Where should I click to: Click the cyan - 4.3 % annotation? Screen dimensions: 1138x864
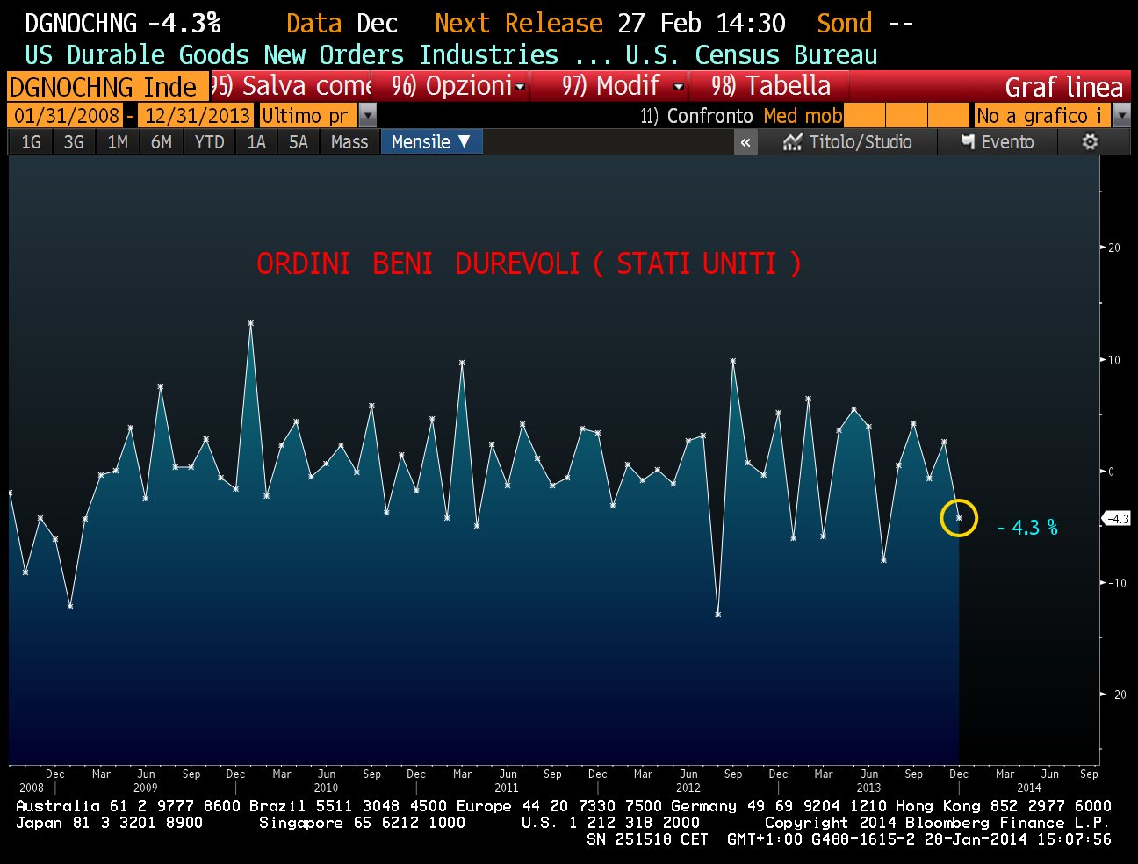(1027, 528)
